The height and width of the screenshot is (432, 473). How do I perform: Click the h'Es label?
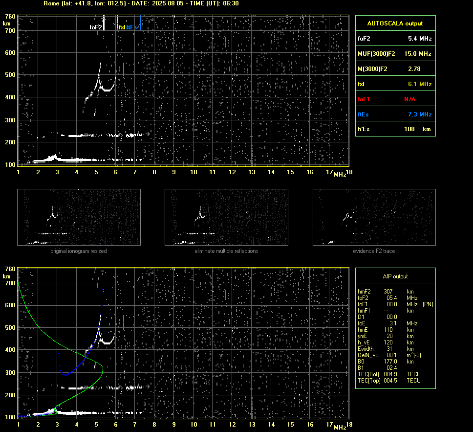(364, 129)
